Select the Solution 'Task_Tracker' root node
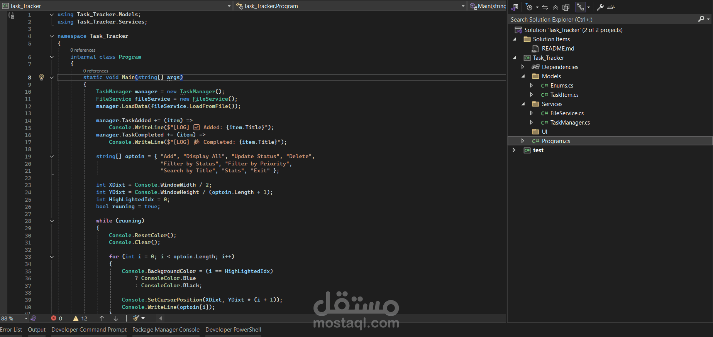Image resolution: width=713 pixels, height=337 pixels. tap(573, 30)
